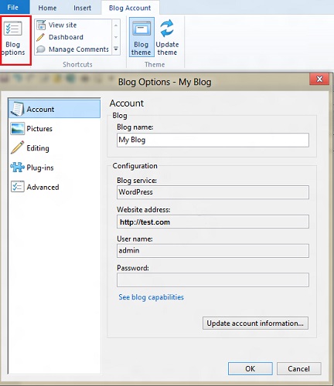Switch to the Insert ribbon tab

point(82,8)
